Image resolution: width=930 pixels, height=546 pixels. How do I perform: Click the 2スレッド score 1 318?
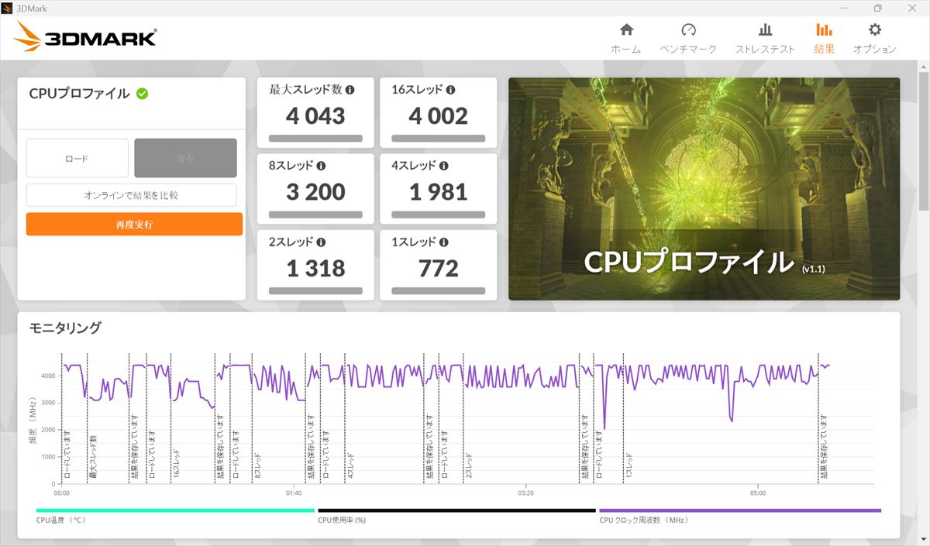click(x=315, y=268)
